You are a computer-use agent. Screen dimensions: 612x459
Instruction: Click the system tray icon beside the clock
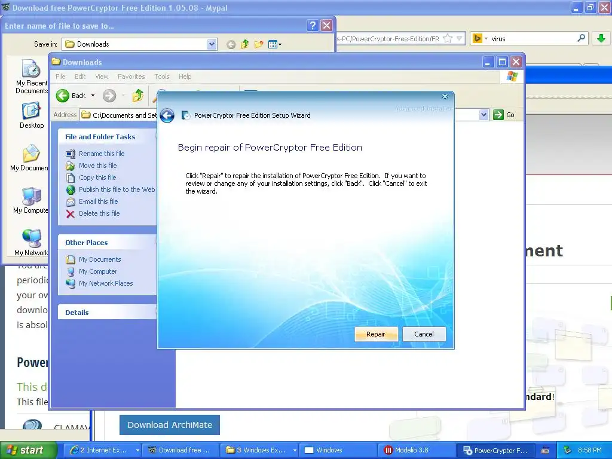567,450
